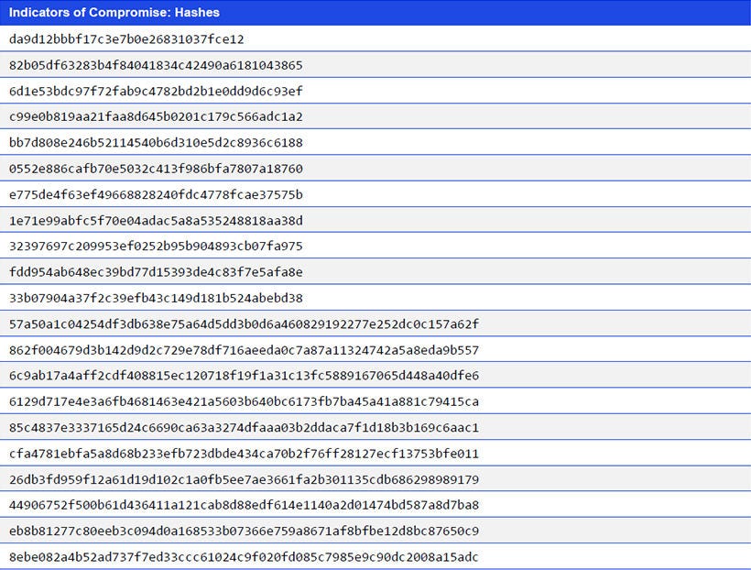Select hash starting with 44906752f500b61d

pos(244,505)
